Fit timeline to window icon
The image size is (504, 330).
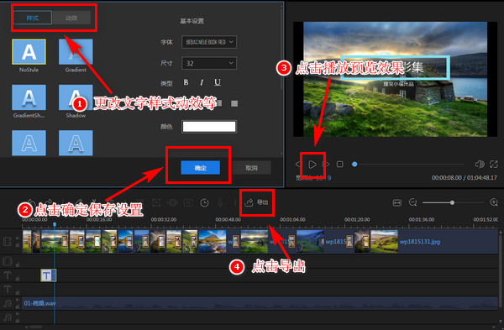point(397,202)
